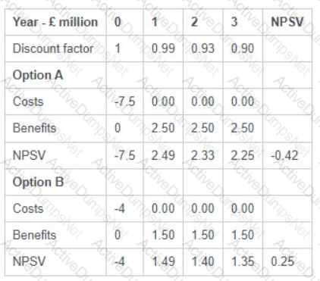Click Option A NPSV year 2 value 2.33
320x281 pixels.
click(202, 155)
